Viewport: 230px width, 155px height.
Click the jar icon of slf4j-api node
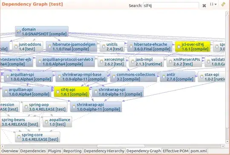click(58, 92)
